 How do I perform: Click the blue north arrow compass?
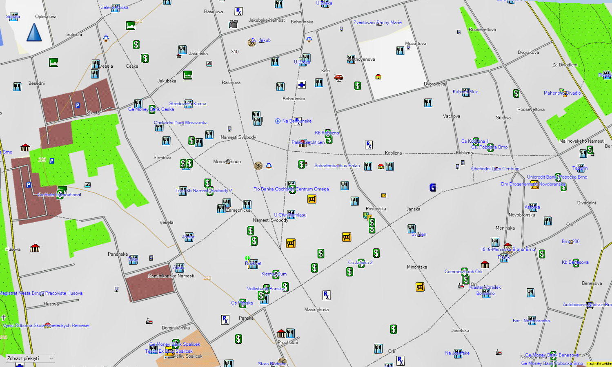34,33
